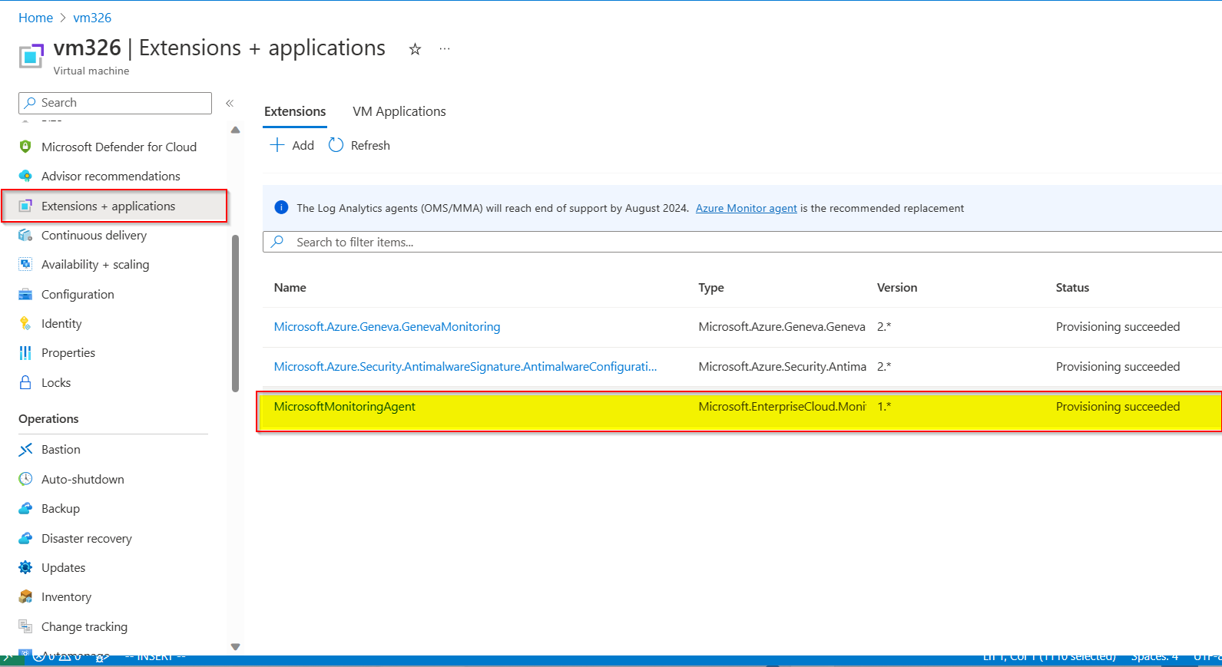Viewport: 1222px width, 667px height.
Task: Open Advisor recommendations menu item
Action: [111, 176]
